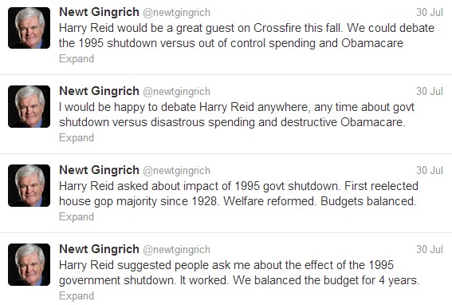Expand the tweet mentioning house gop majority
This screenshot has height=305, width=452.
point(77,217)
